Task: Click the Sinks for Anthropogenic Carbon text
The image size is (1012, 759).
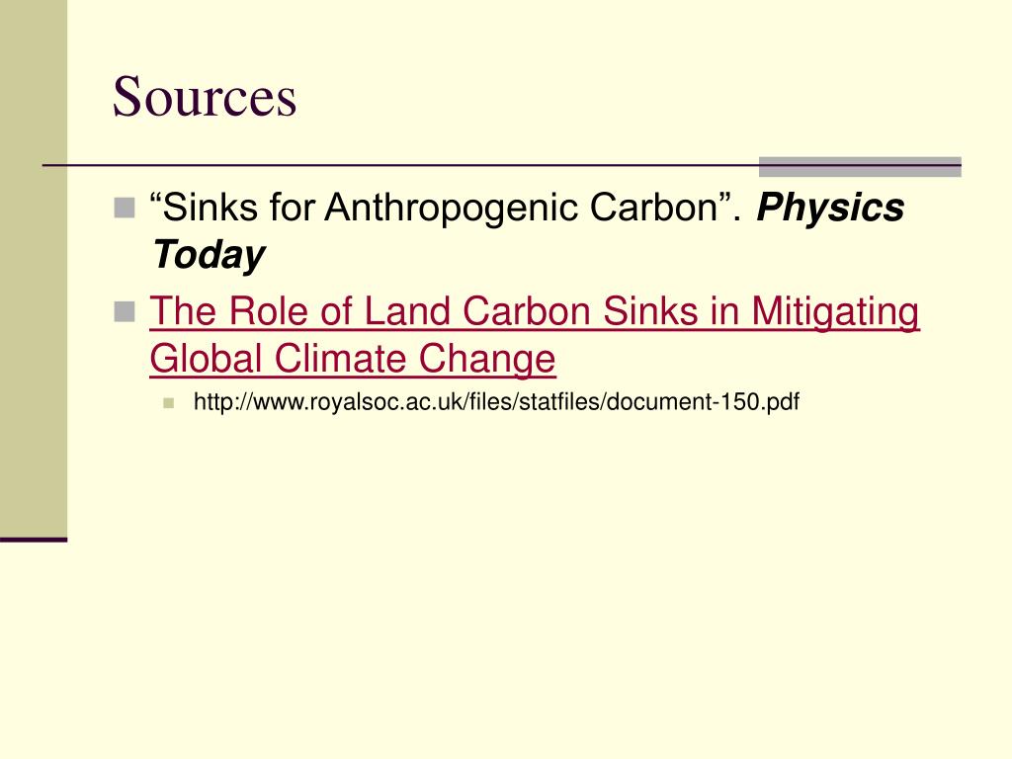Action: coord(446,208)
